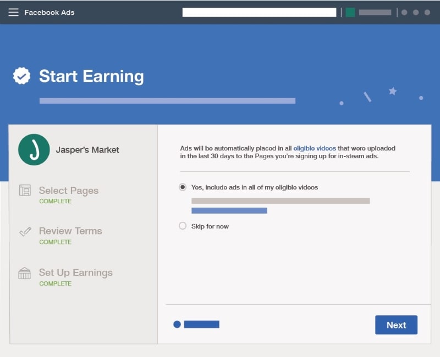Click the last header dot icon
The width and height of the screenshot is (440, 357).
pyautogui.click(x=427, y=12)
